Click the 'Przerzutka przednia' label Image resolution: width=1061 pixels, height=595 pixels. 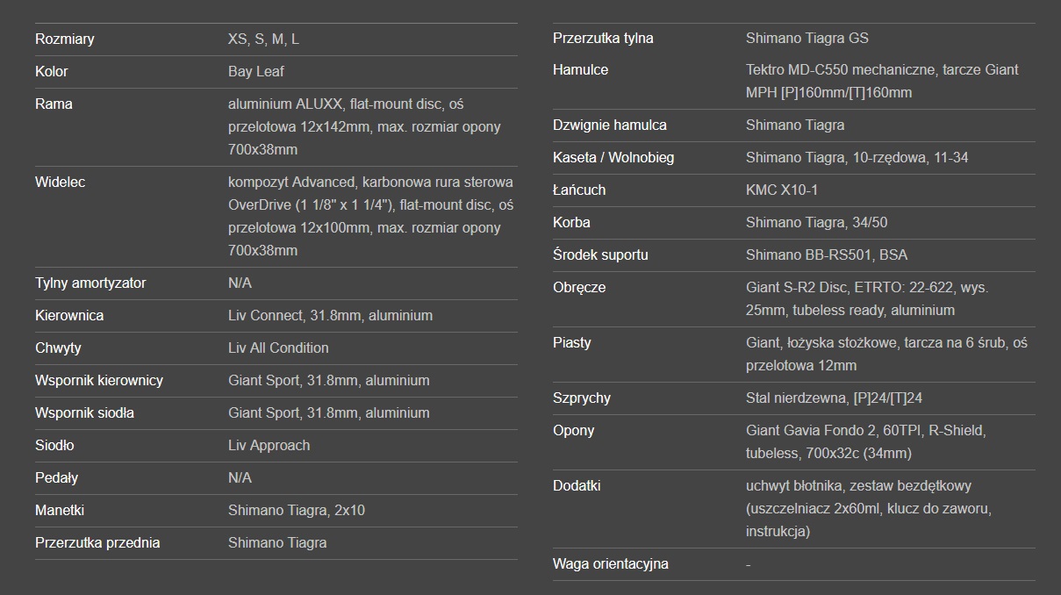[97, 542]
